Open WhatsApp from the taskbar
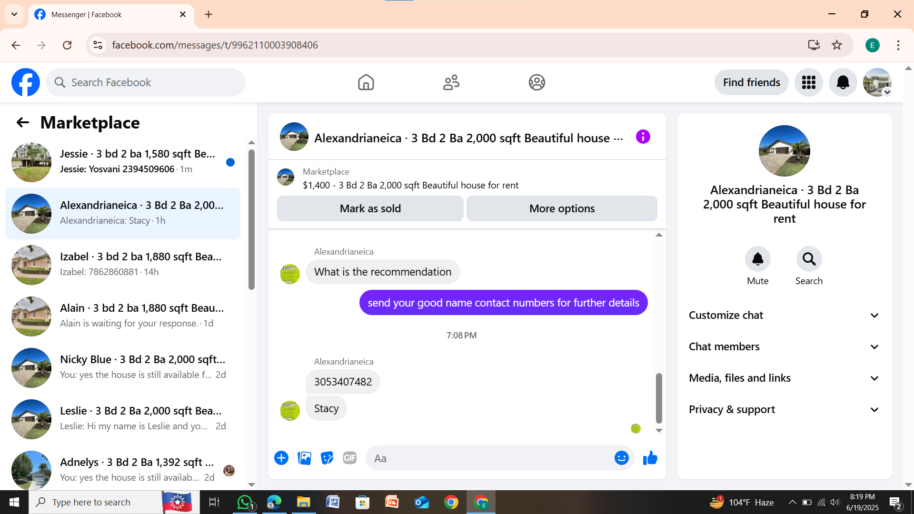The image size is (914, 514). [246, 502]
